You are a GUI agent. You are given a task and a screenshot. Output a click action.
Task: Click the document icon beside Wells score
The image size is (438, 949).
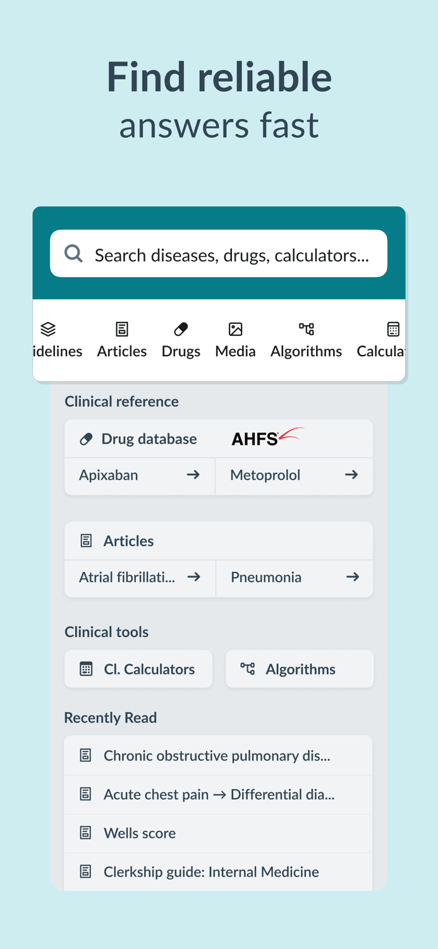85,833
